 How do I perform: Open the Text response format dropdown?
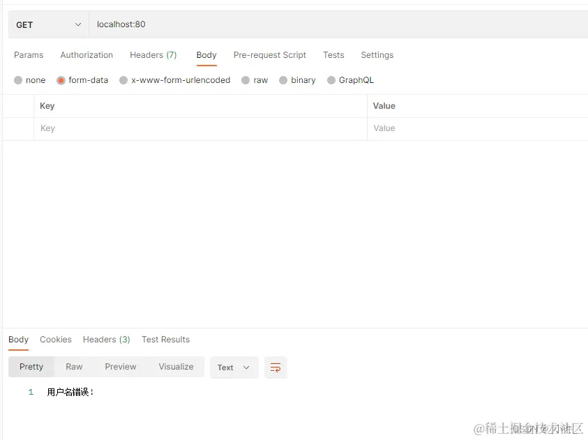(x=234, y=367)
